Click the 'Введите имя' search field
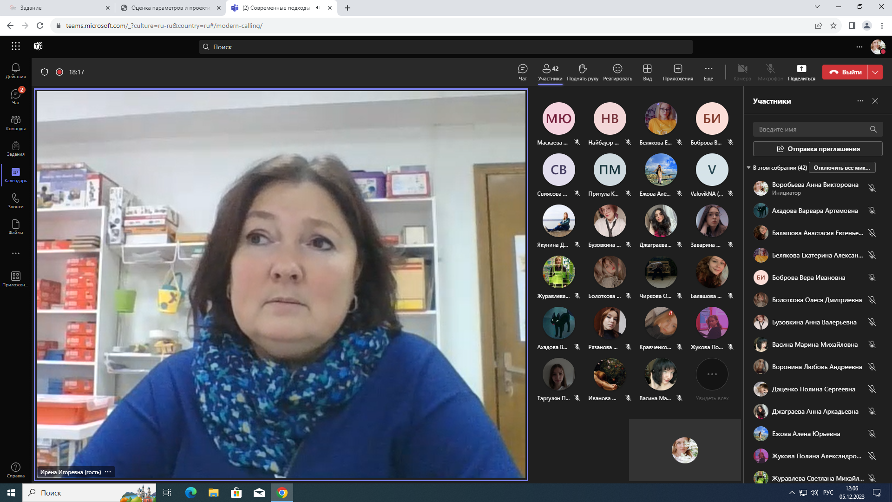The height and width of the screenshot is (502, 892). click(x=811, y=130)
